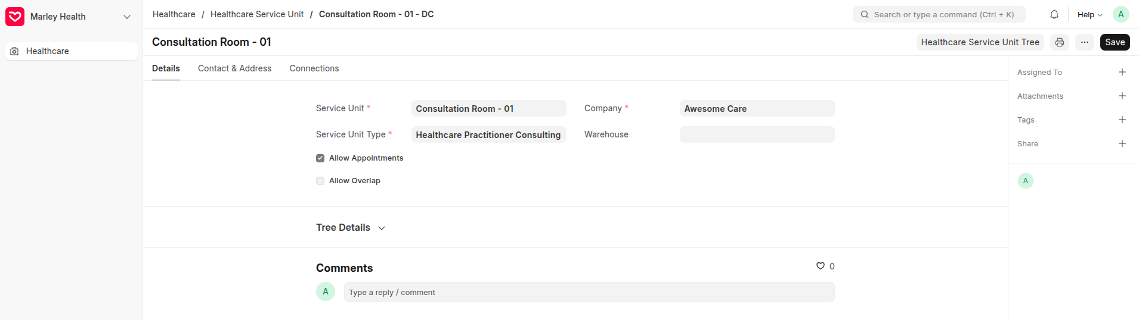Uncheck Allow Appointments checkbox
This screenshot has height=320, width=1139.
pyautogui.click(x=320, y=158)
